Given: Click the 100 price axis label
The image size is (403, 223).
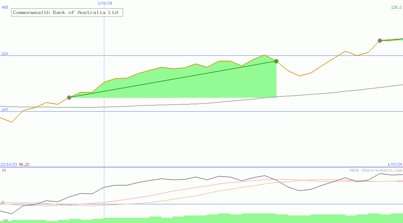Looking at the screenshot, I should pyautogui.click(x=5, y=109).
